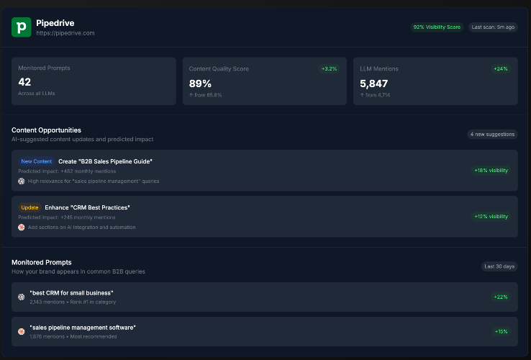
Task: Click the +3.2% change badge
Action: pyautogui.click(x=329, y=69)
